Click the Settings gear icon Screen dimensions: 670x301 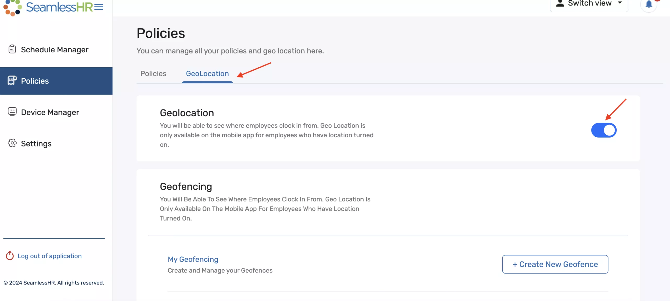12,143
